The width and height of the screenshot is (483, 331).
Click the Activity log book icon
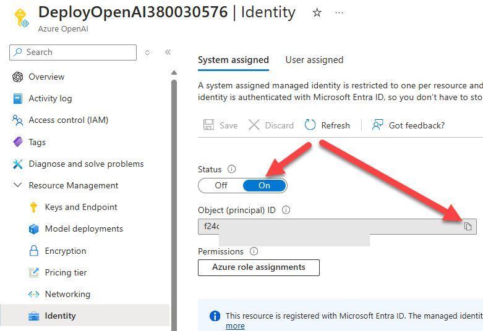(17, 98)
